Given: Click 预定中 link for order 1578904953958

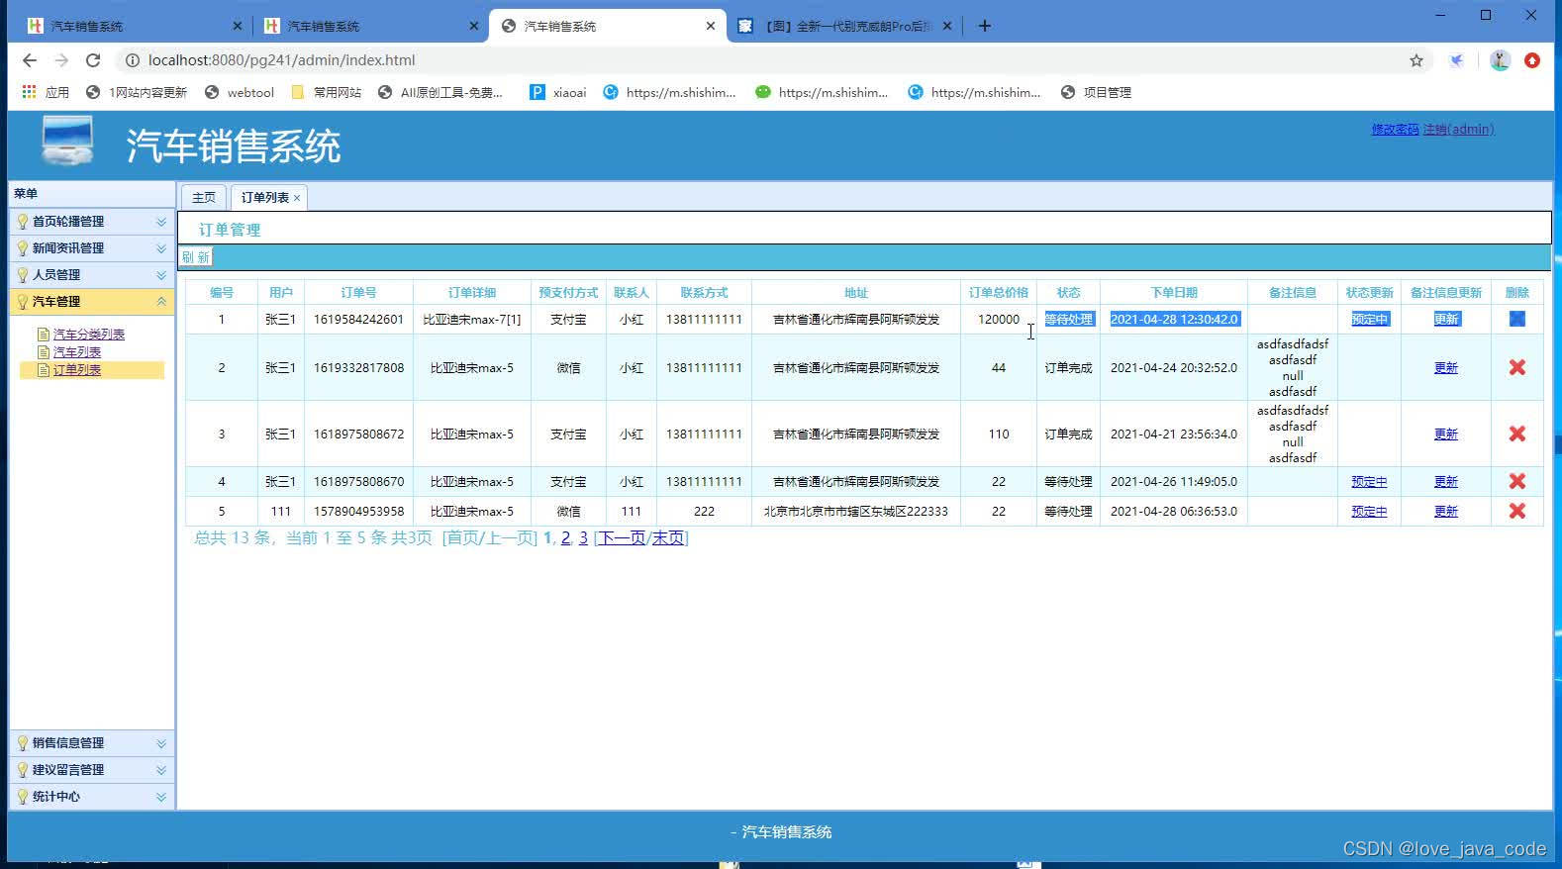Looking at the screenshot, I should coord(1369,511).
